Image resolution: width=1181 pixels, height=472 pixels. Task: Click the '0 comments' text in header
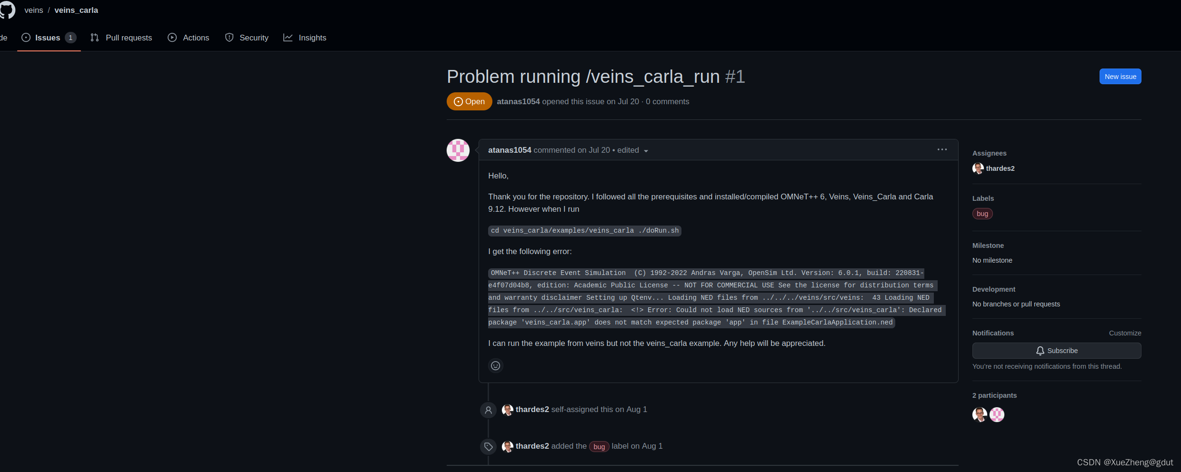[668, 101]
